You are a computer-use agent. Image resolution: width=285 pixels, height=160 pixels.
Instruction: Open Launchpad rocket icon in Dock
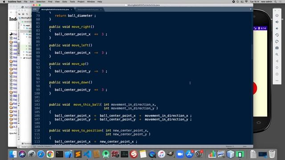click(x=32, y=154)
